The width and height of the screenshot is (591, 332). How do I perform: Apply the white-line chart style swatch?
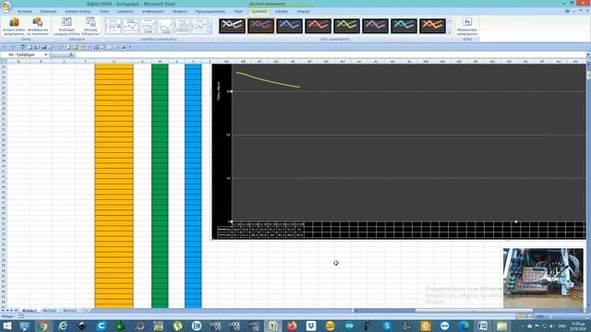coord(232,26)
